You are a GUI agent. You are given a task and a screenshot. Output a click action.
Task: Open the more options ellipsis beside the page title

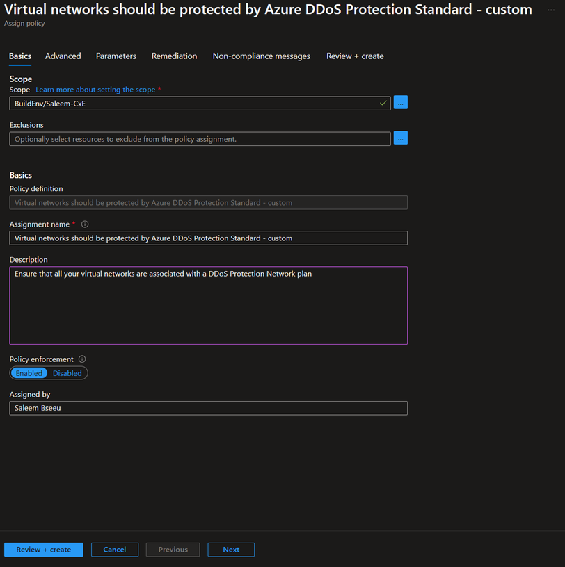551,10
